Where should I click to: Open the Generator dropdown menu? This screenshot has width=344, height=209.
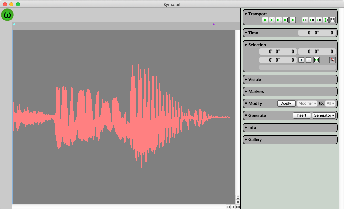pos(324,115)
